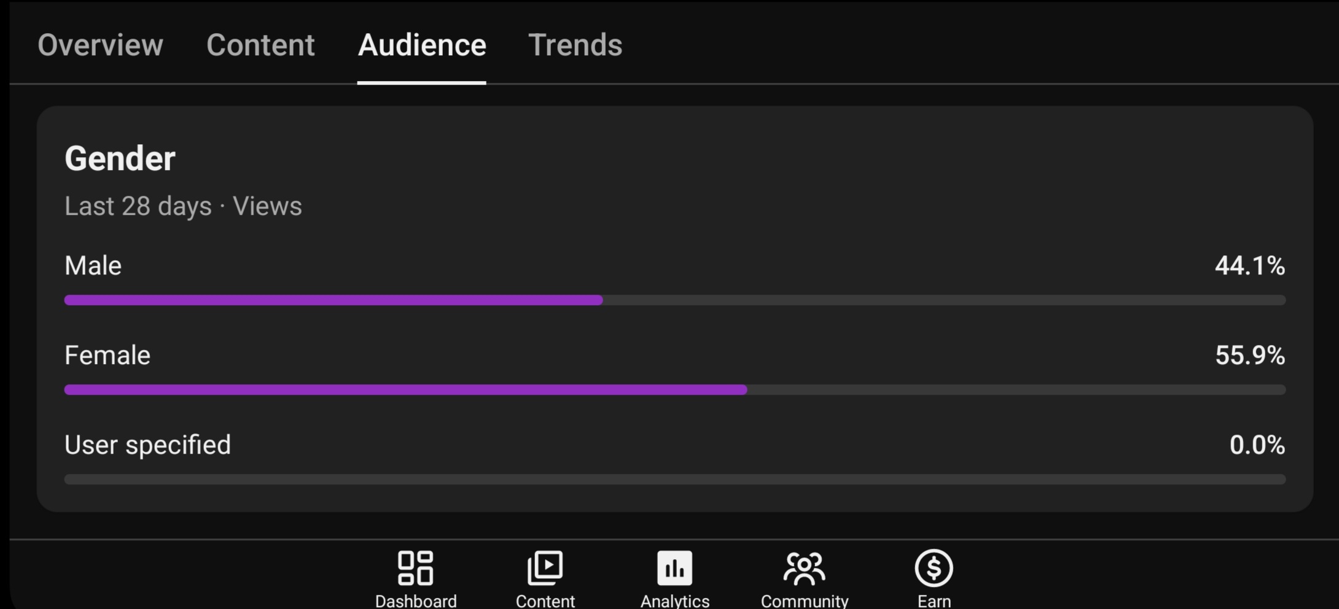Image resolution: width=1339 pixels, height=609 pixels.
Task: Click the 0.0% user specified value
Action: [1257, 445]
